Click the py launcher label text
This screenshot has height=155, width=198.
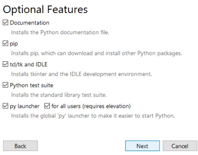point(24,106)
